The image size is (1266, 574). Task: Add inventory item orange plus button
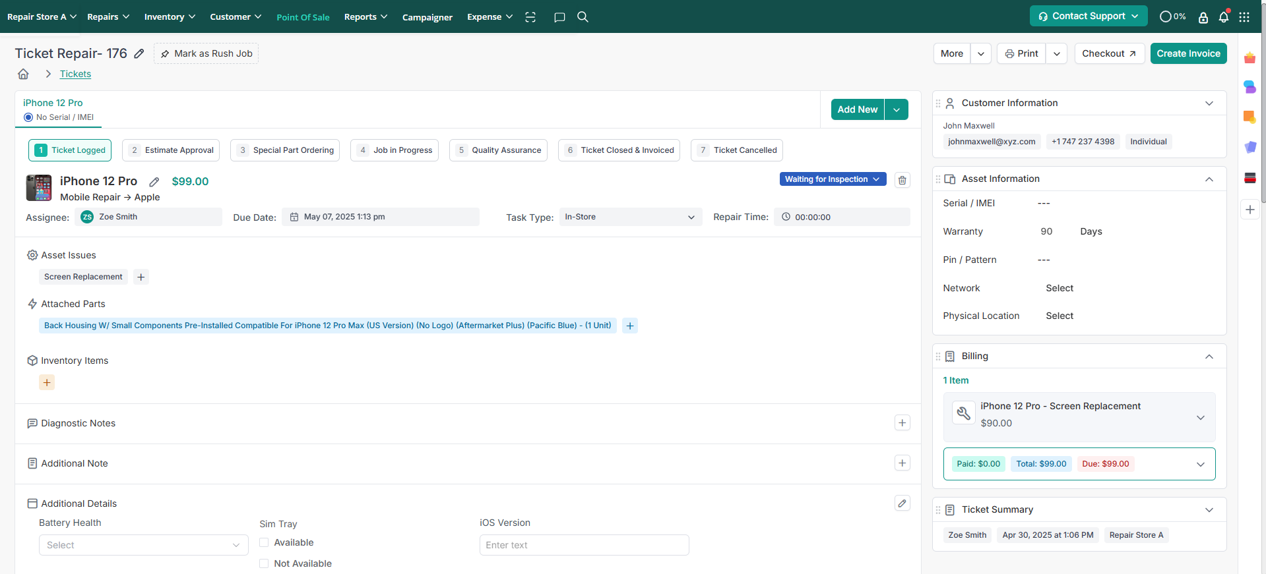tap(47, 382)
